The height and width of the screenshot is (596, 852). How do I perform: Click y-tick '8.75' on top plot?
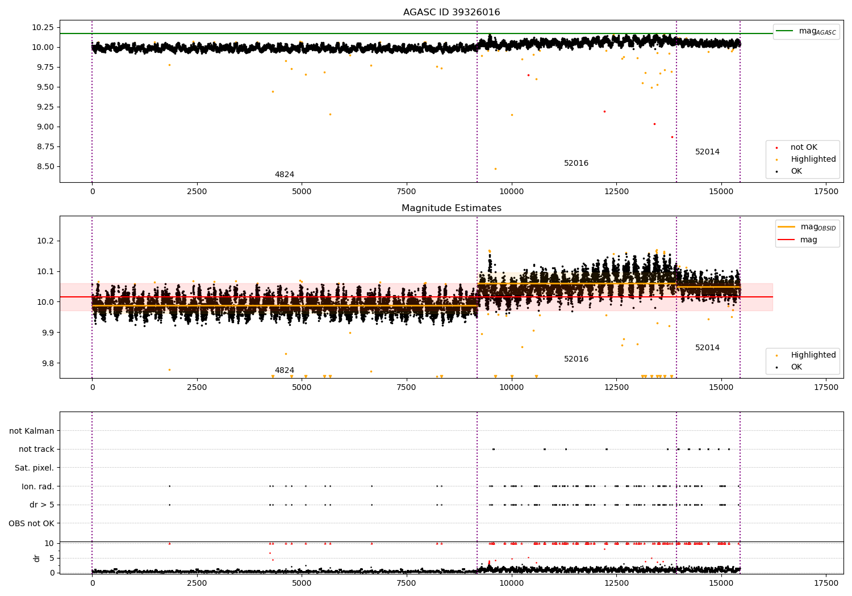point(45,146)
